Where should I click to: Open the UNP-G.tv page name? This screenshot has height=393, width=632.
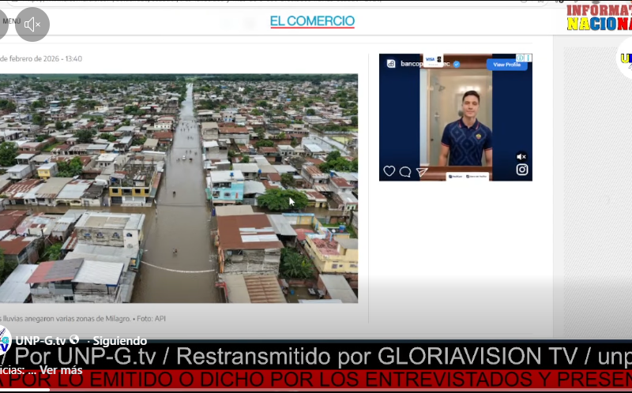coord(41,341)
